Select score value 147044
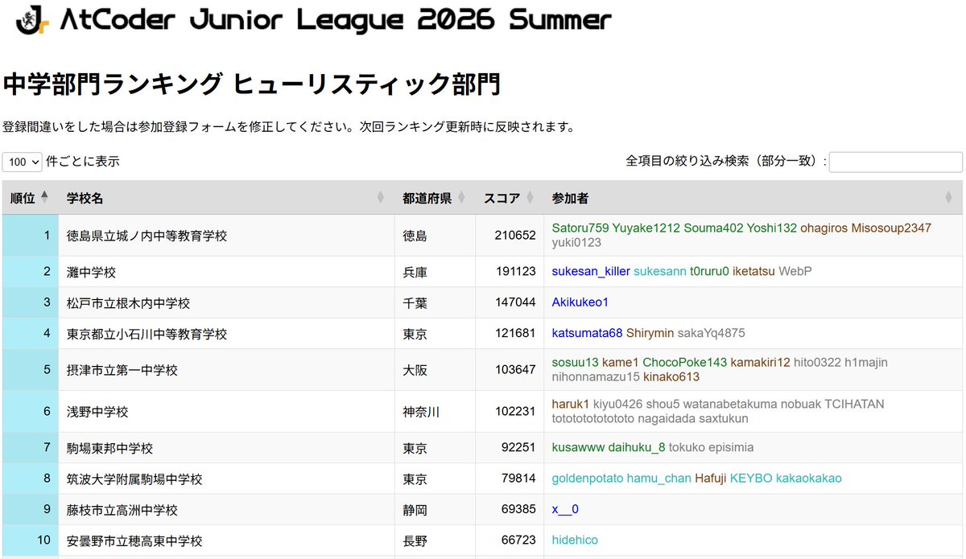The width and height of the screenshot is (966, 559). (x=515, y=302)
